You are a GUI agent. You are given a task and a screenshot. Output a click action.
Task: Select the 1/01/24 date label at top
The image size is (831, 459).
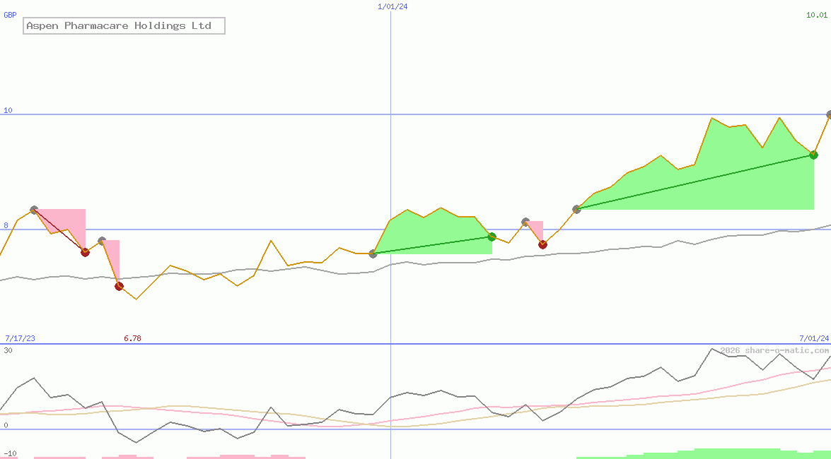(x=393, y=6)
